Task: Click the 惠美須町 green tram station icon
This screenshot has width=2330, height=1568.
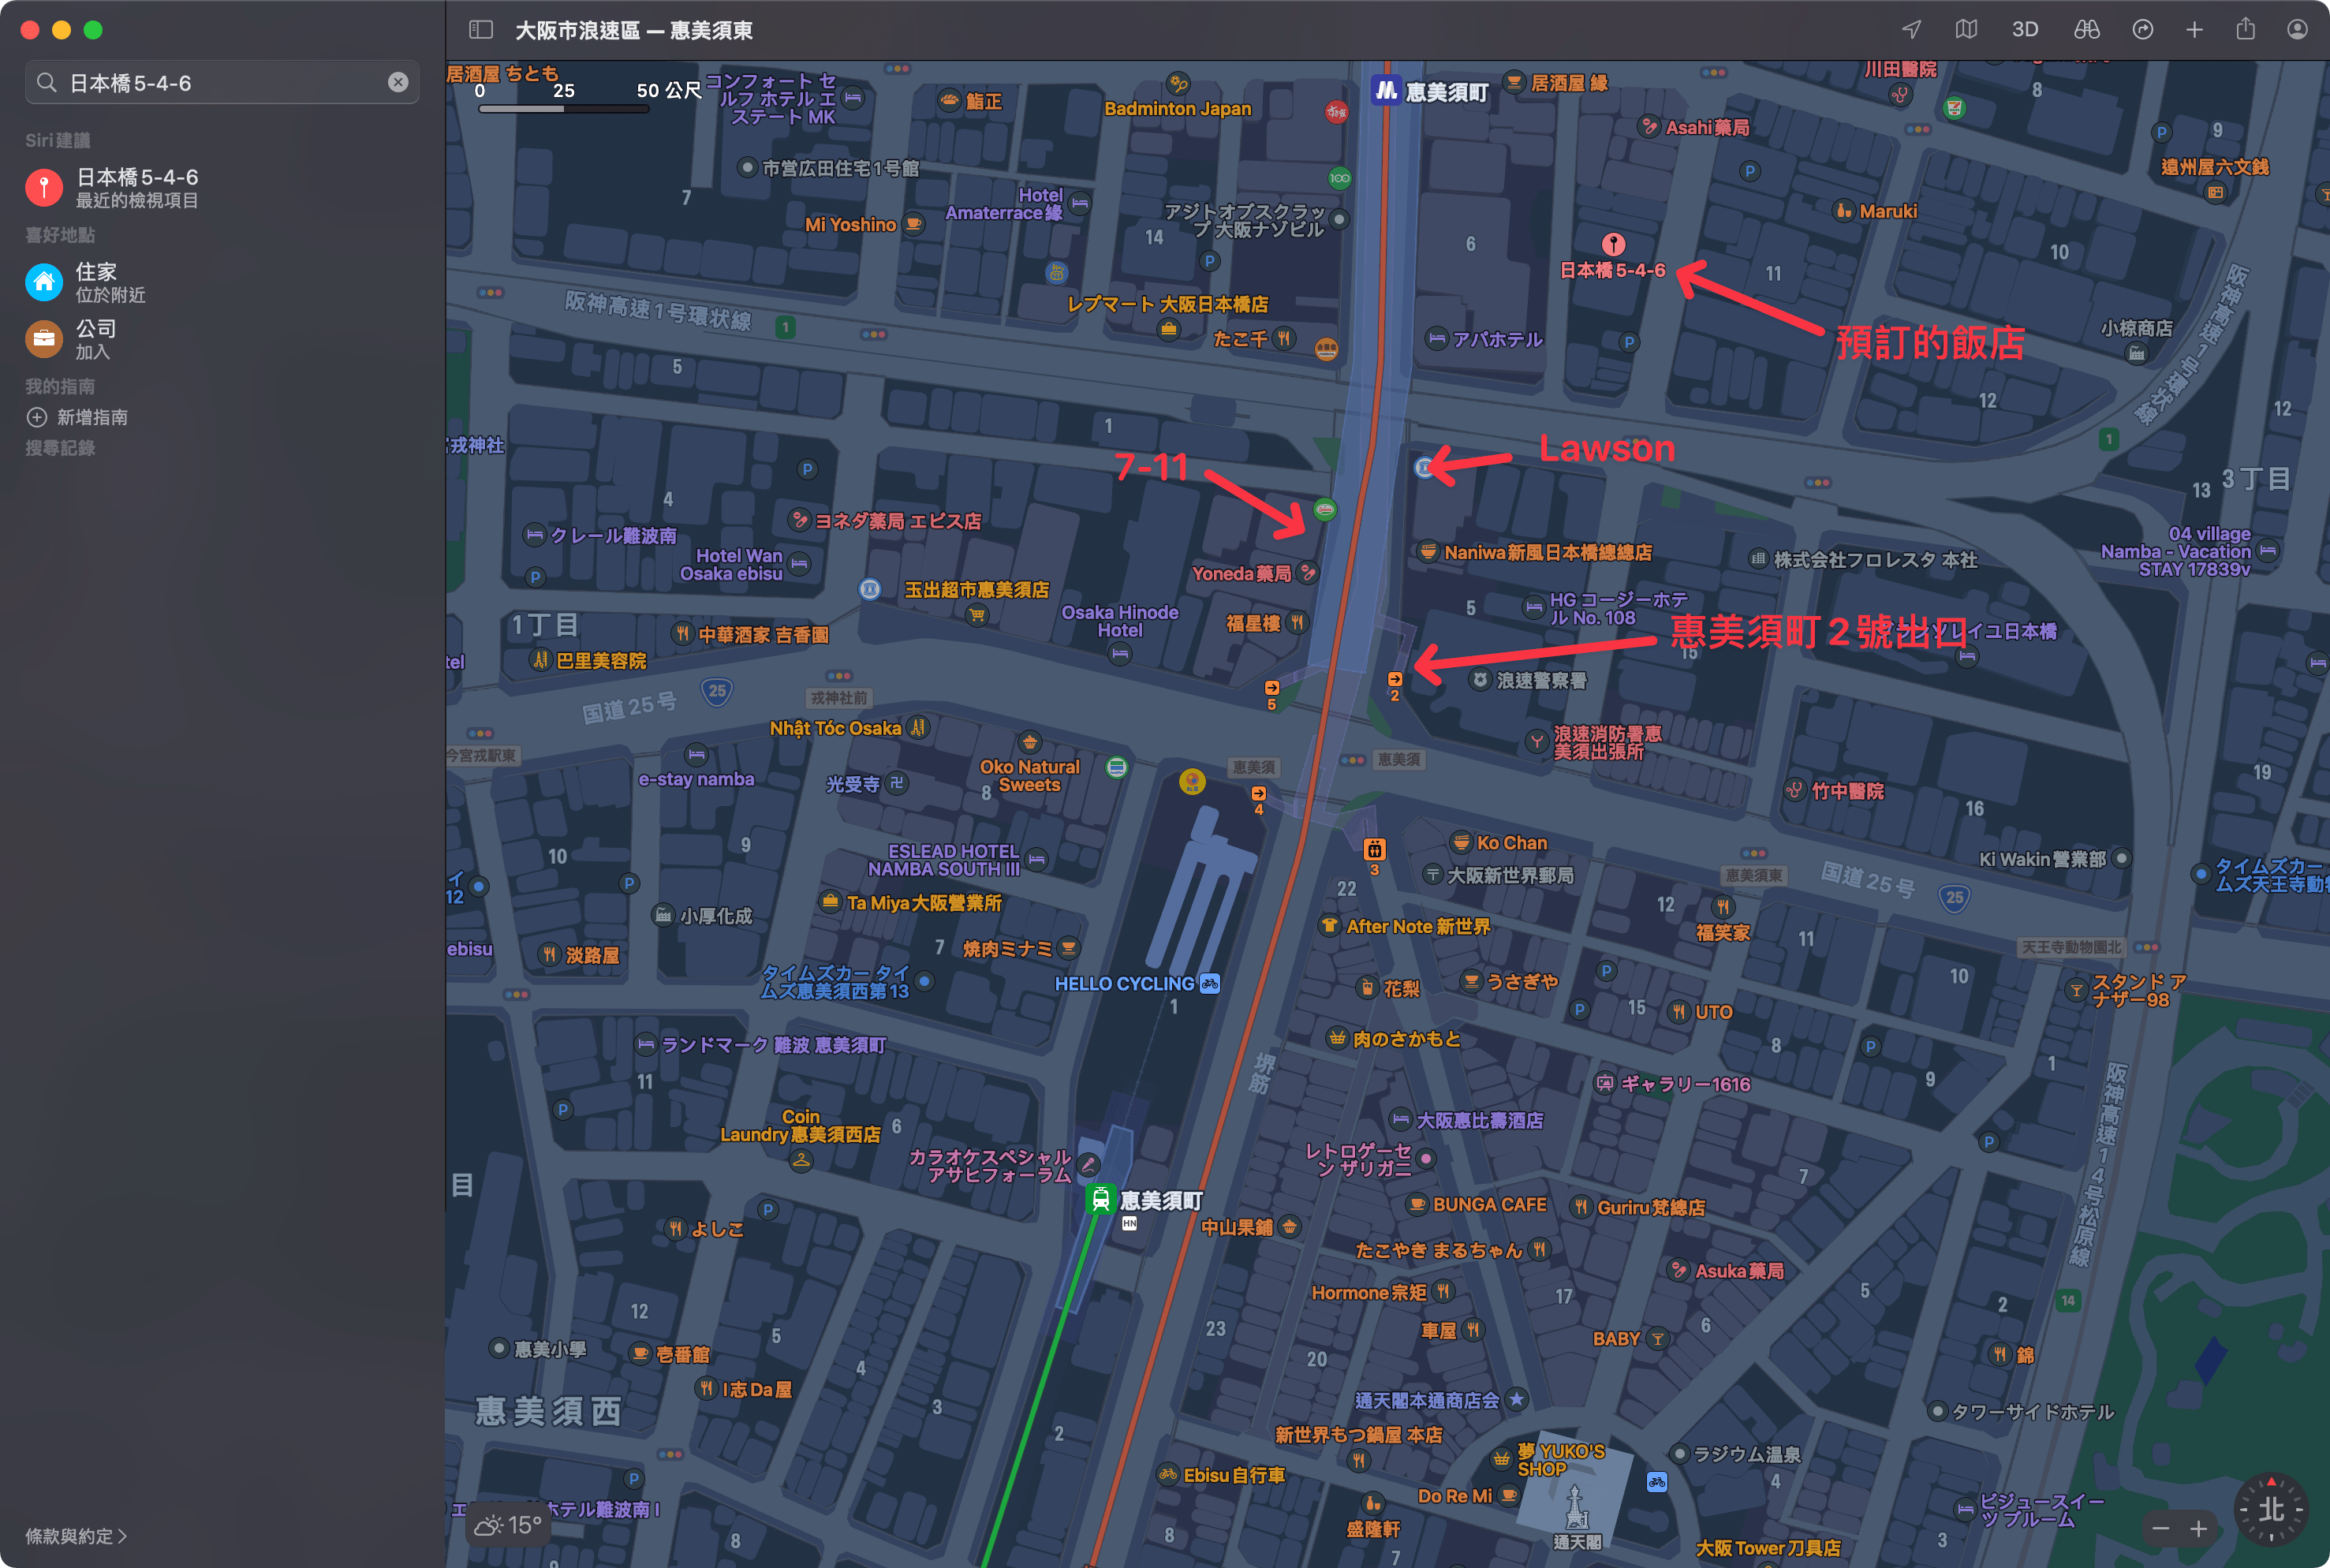Action: [x=1101, y=1199]
